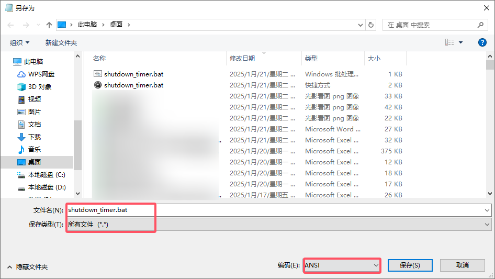Select WPS网盘 in the navigation pane
This screenshot has width=495, height=279.
point(41,74)
